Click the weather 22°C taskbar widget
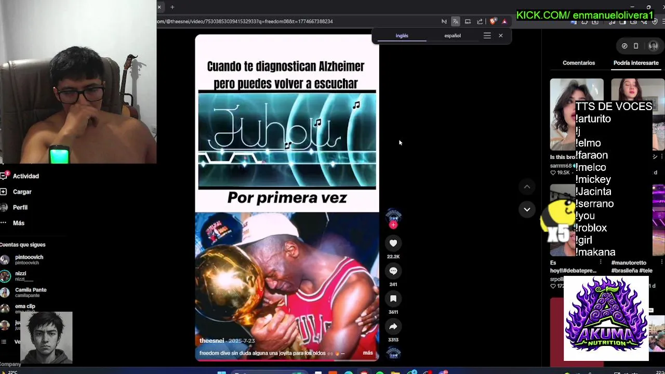Viewport: 665px width, 374px height. [x=9, y=372]
